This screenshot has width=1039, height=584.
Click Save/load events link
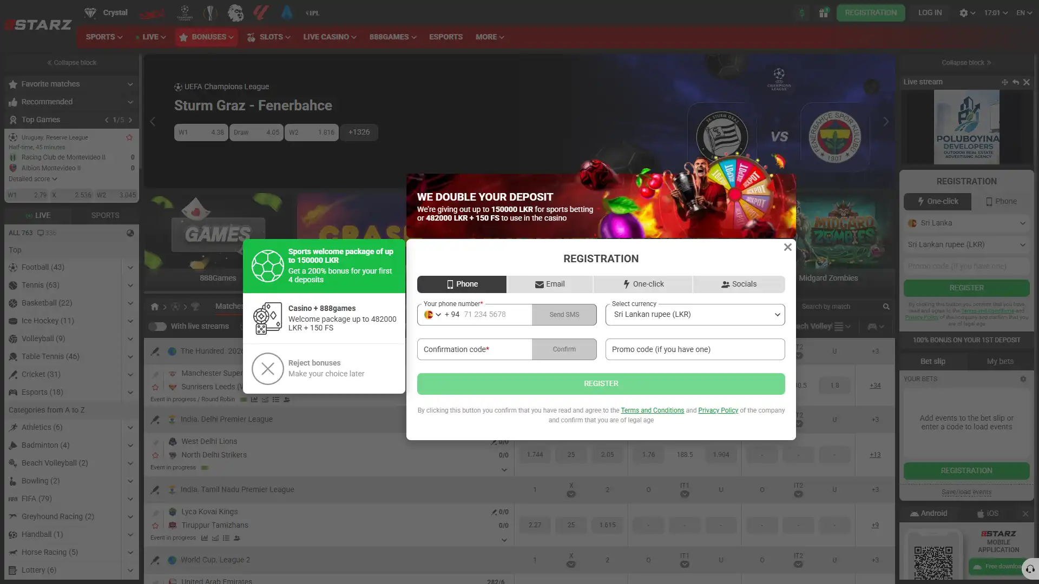click(x=966, y=492)
